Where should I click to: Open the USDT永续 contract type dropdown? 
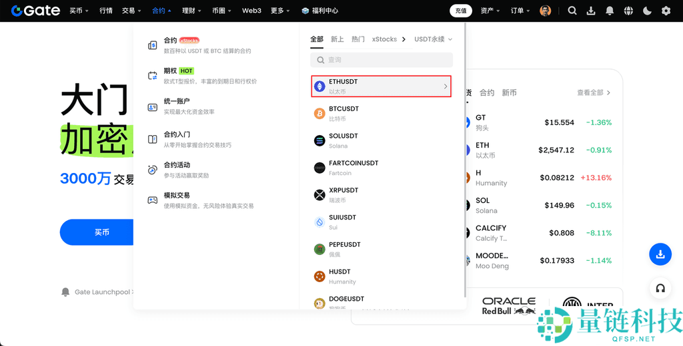(x=434, y=39)
